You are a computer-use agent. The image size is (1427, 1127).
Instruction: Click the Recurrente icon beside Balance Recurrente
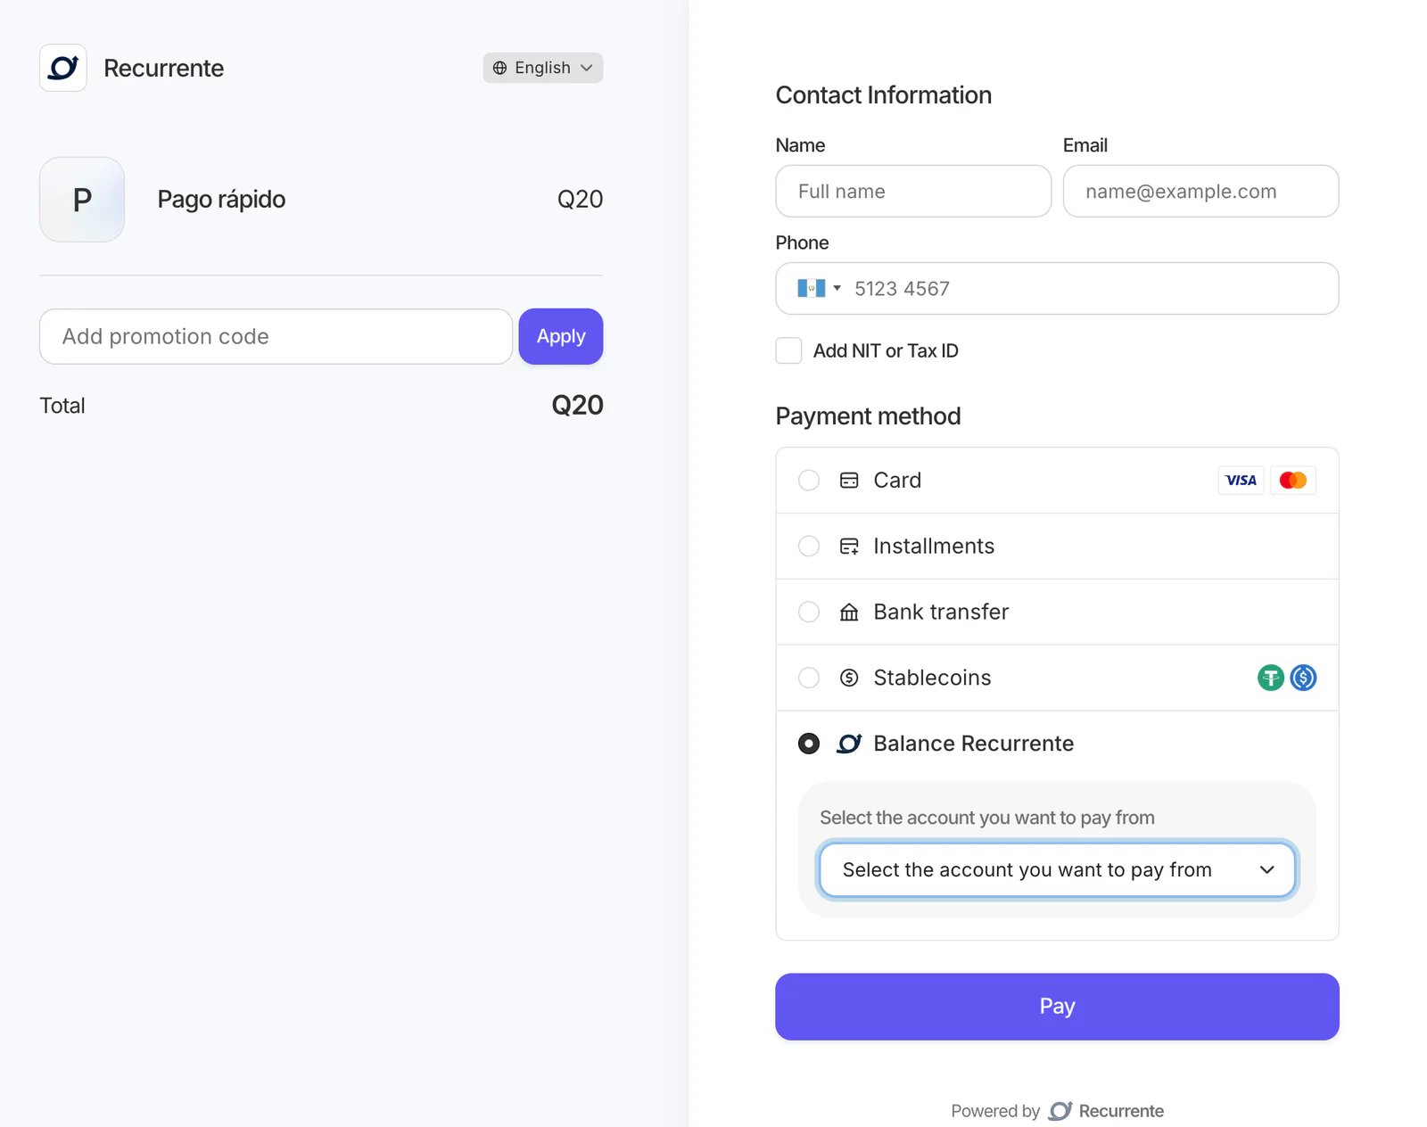point(849,744)
